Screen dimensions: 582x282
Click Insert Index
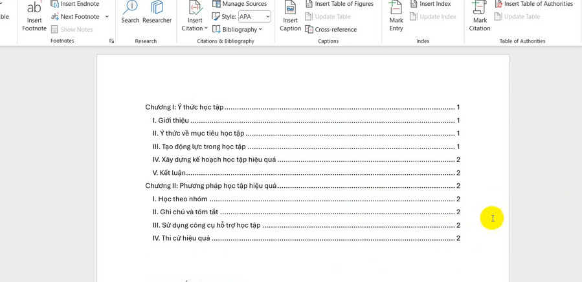(x=431, y=4)
